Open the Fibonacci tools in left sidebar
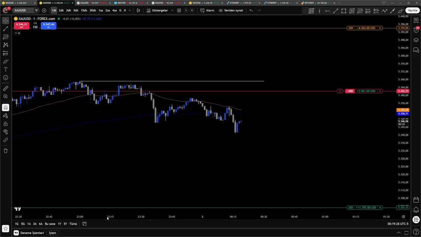The height and width of the screenshot is (237, 421). point(6,37)
